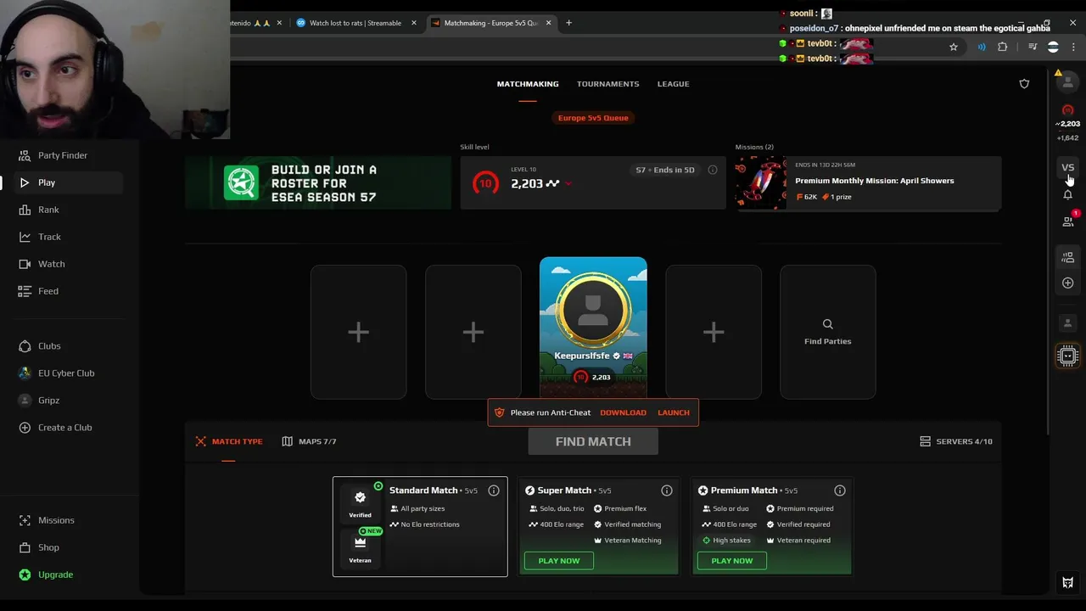1086x611 pixels.
Task: Click Download anti-cheat link
Action: [x=623, y=412]
